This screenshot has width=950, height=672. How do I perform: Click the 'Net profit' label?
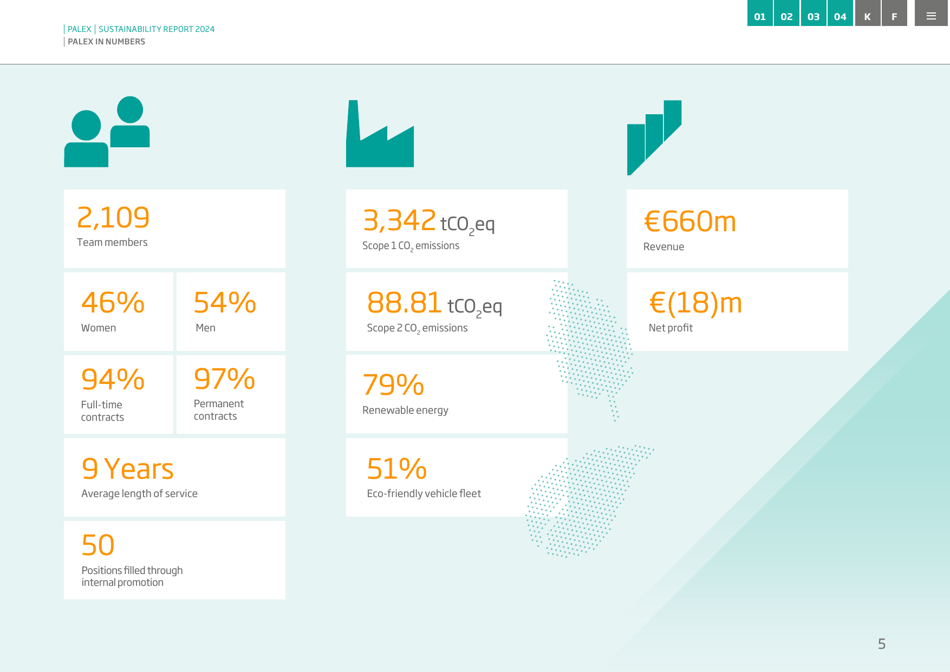tap(671, 328)
